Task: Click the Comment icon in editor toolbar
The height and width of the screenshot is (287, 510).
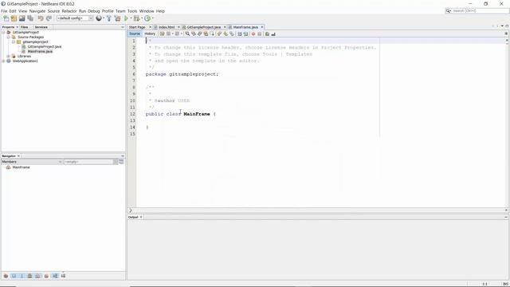Action: pos(267,33)
